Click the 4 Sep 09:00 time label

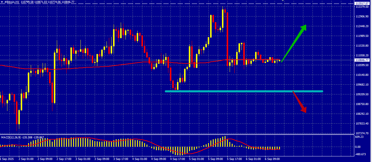point(158,159)
